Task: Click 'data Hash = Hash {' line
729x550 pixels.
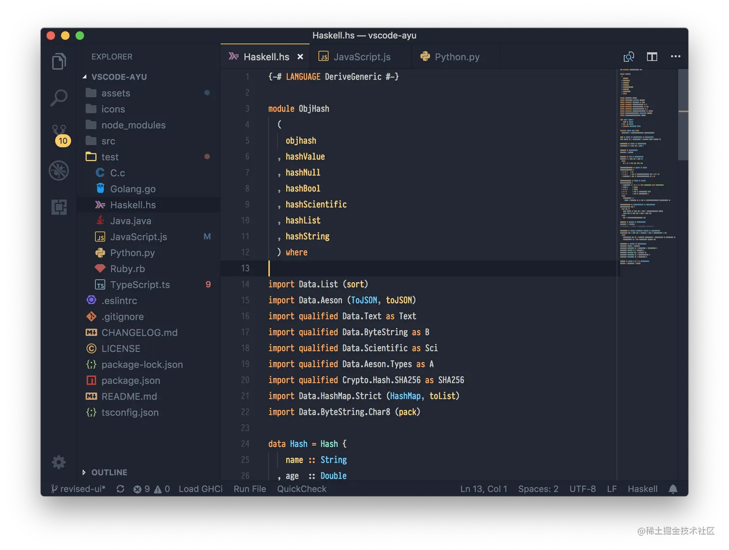Action: tap(308, 444)
